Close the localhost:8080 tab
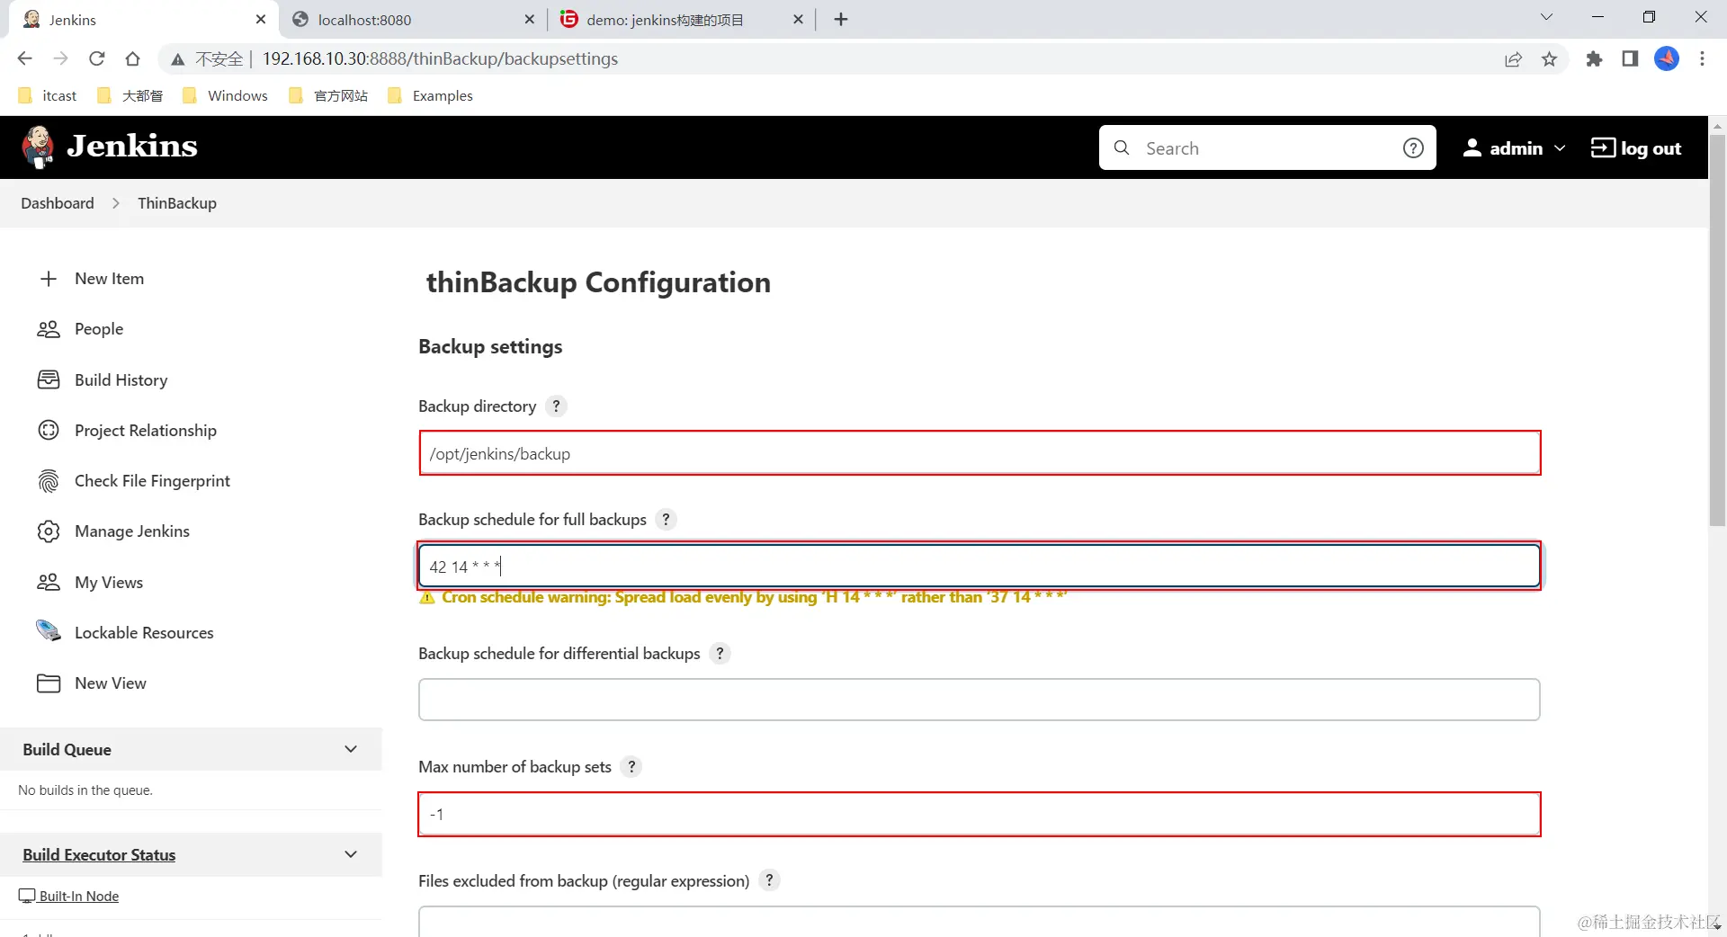 coord(529,20)
